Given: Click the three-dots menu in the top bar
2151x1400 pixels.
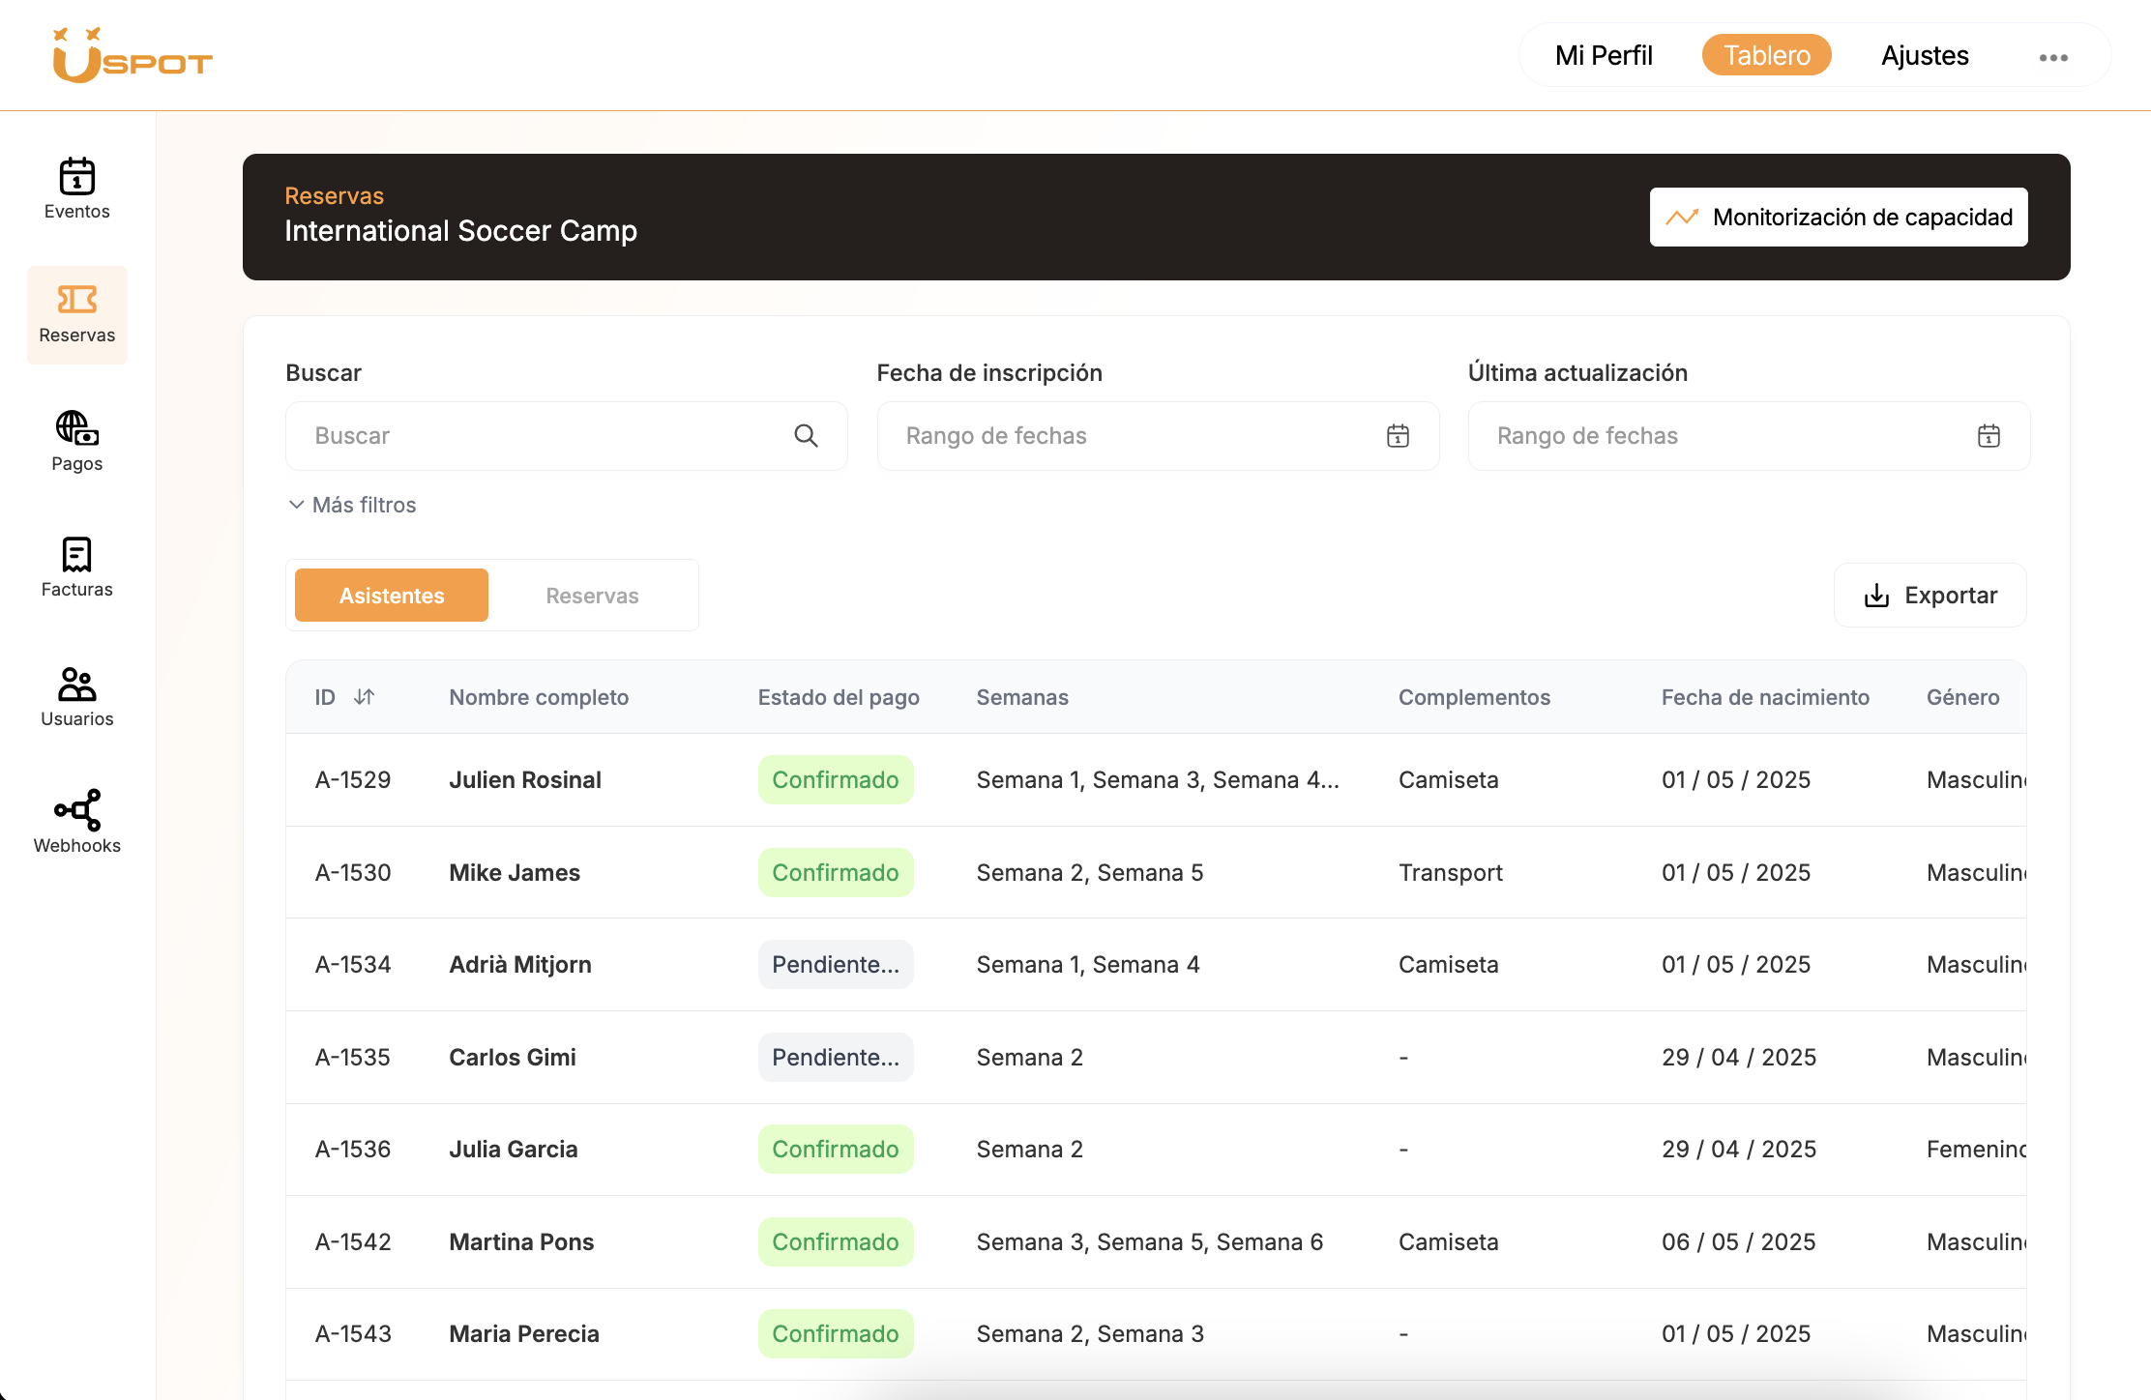Looking at the screenshot, I should point(2053,56).
